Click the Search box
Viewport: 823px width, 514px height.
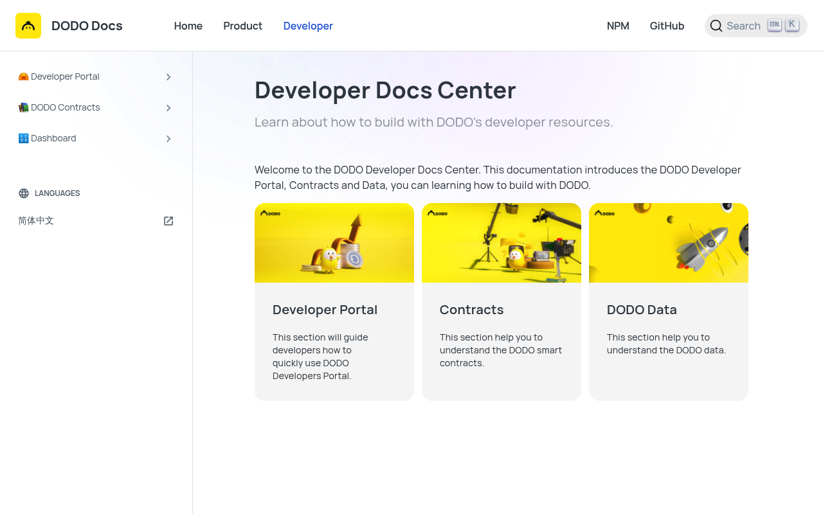point(756,26)
